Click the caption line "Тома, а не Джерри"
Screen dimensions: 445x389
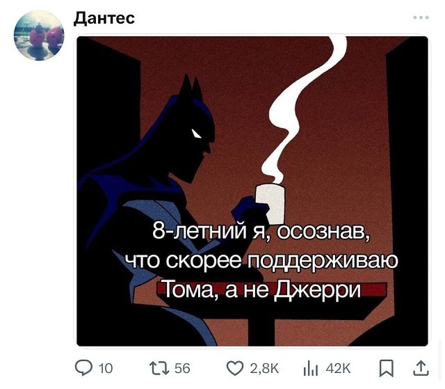pos(262,290)
